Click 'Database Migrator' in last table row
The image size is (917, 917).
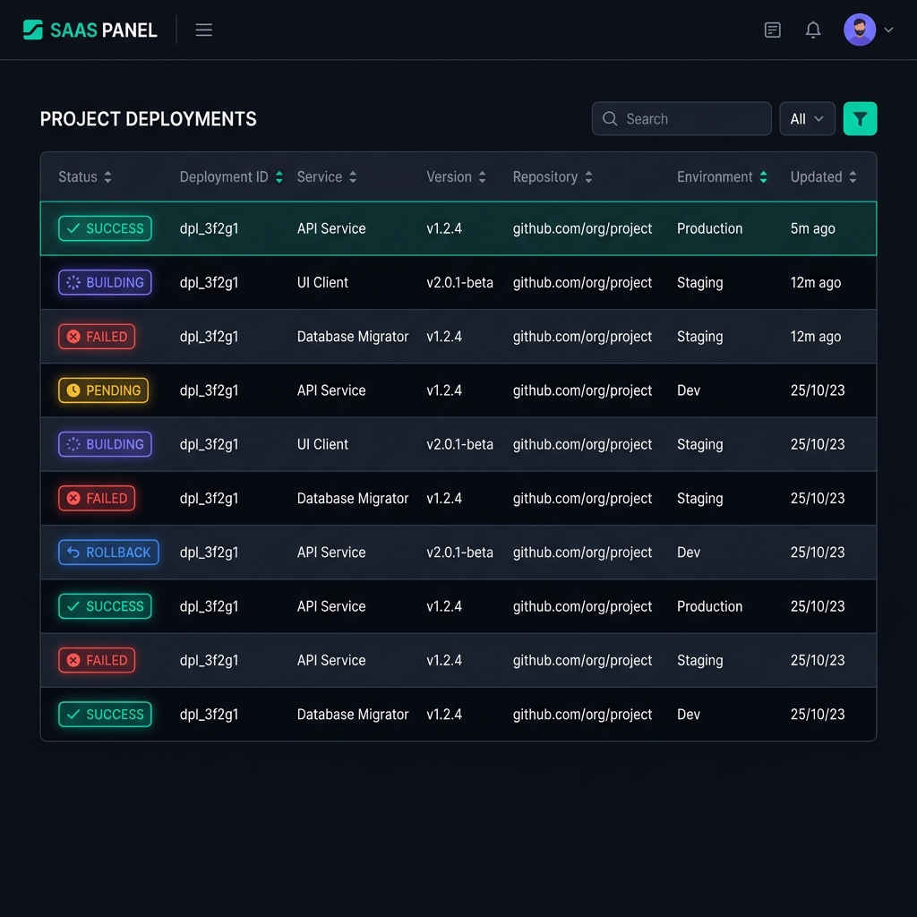click(x=353, y=714)
